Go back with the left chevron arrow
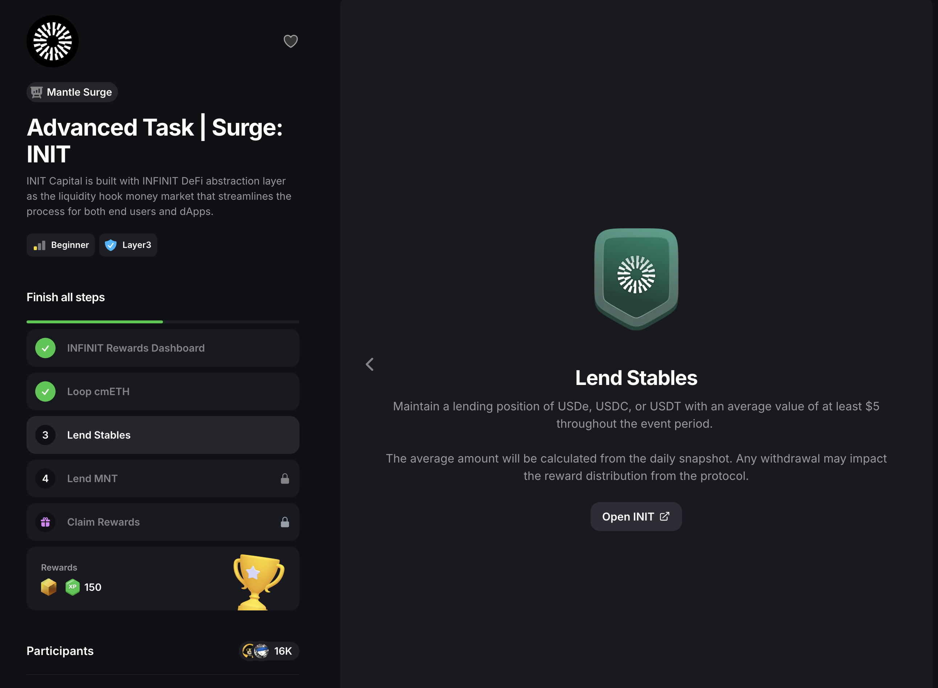This screenshot has width=938, height=688. [x=370, y=364]
